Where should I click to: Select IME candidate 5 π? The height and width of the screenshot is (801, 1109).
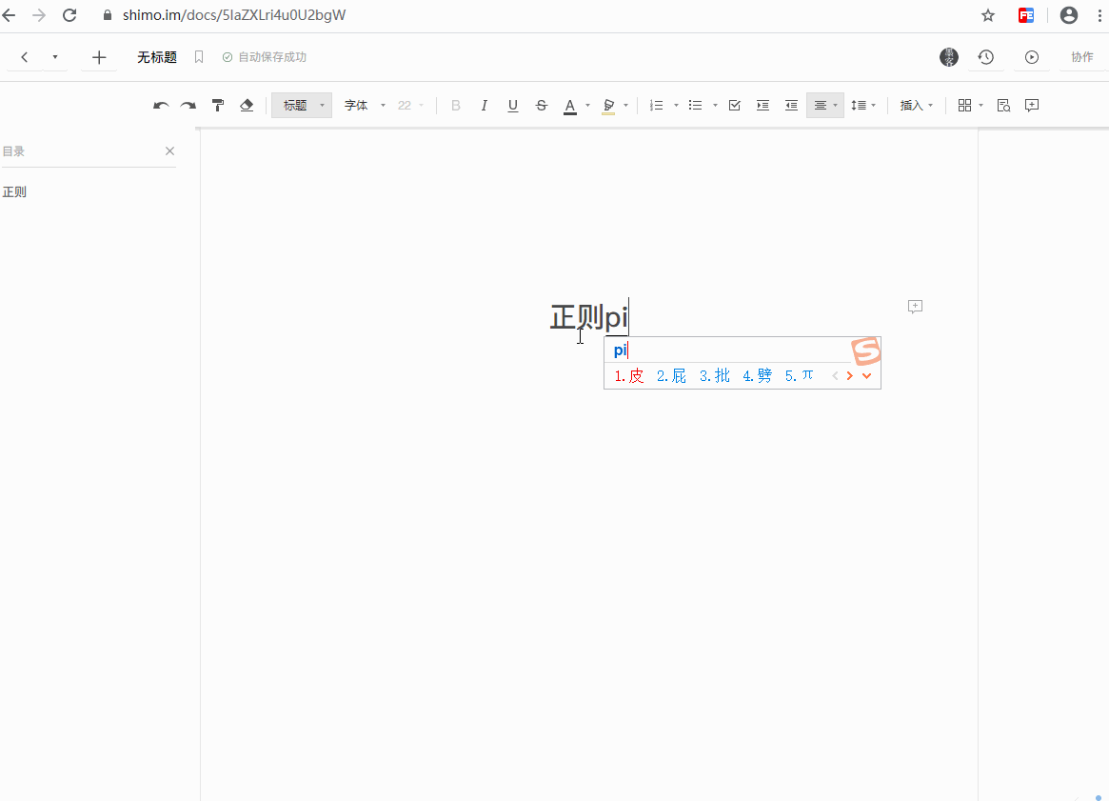[x=800, y=375]
